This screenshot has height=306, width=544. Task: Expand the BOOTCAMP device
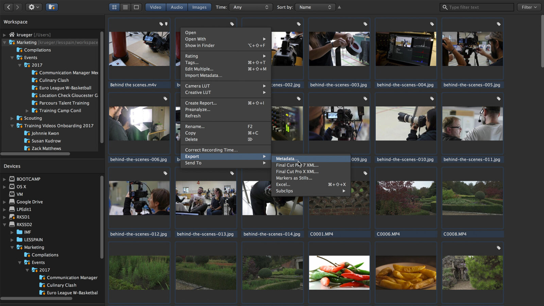(4, 179)
